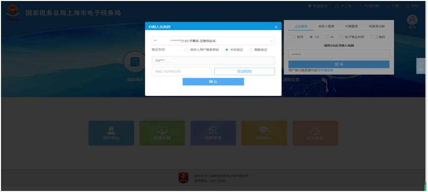Close the 办税人员选择 dialog
The width and height of the screenshot is (428, 192).
[276, 27]
